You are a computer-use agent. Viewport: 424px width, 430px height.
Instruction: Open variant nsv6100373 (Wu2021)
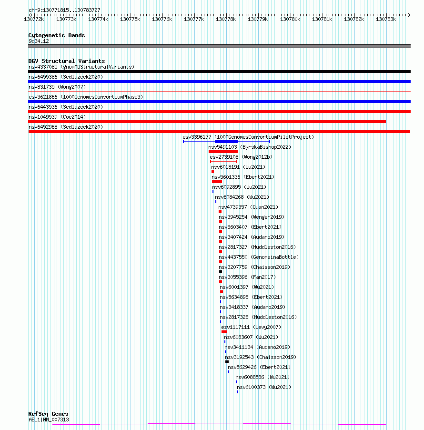pyautogui.click(x=264, y=387)
